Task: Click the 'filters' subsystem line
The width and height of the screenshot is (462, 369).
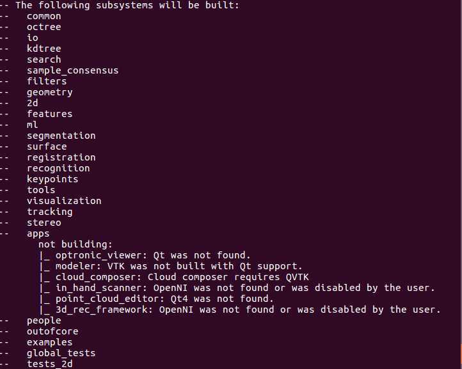Action: [x=47, y=81]
